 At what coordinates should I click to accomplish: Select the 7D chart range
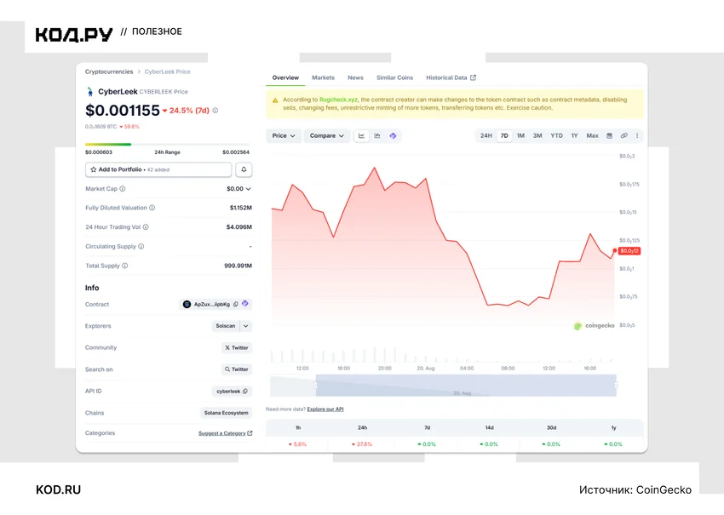[x=504, y=135]
